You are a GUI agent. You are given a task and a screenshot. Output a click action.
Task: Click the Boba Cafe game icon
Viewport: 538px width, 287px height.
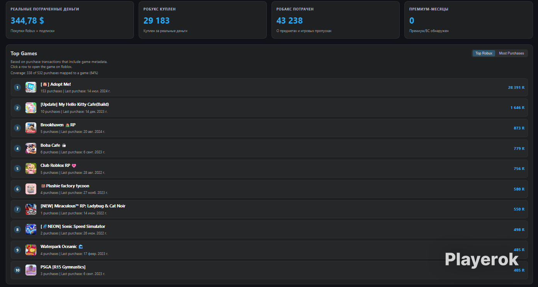point(31,148)
